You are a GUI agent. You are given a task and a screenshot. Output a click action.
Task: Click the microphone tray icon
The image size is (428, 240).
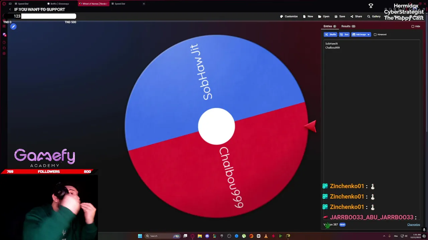390,236
